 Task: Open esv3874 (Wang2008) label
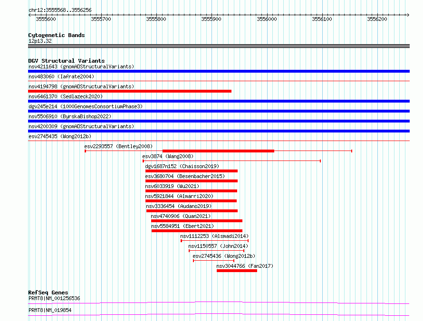click(168, 156)
